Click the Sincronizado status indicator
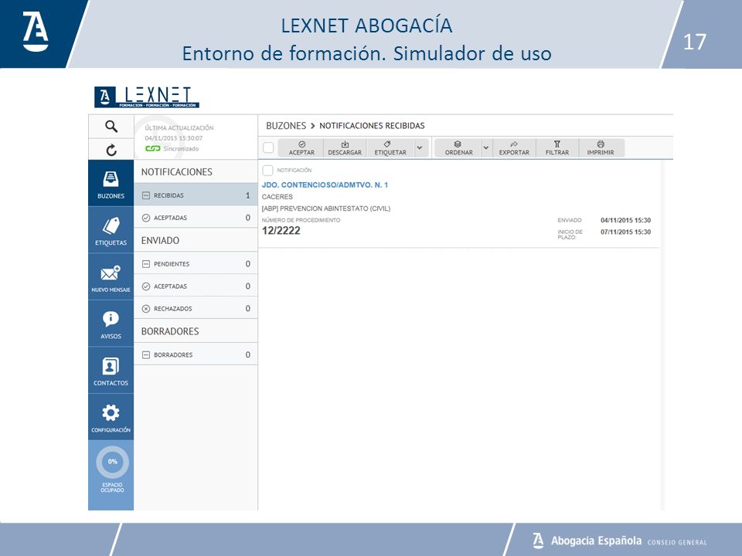 click(x=172, y=148)
